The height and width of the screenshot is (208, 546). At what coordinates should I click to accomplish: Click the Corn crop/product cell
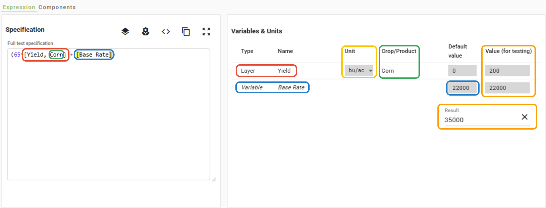click(x=388, y=71)
